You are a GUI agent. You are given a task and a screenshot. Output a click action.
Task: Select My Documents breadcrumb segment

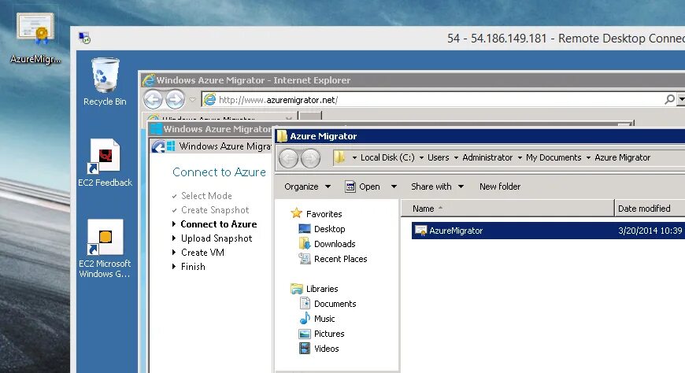[x=554, y=157]
